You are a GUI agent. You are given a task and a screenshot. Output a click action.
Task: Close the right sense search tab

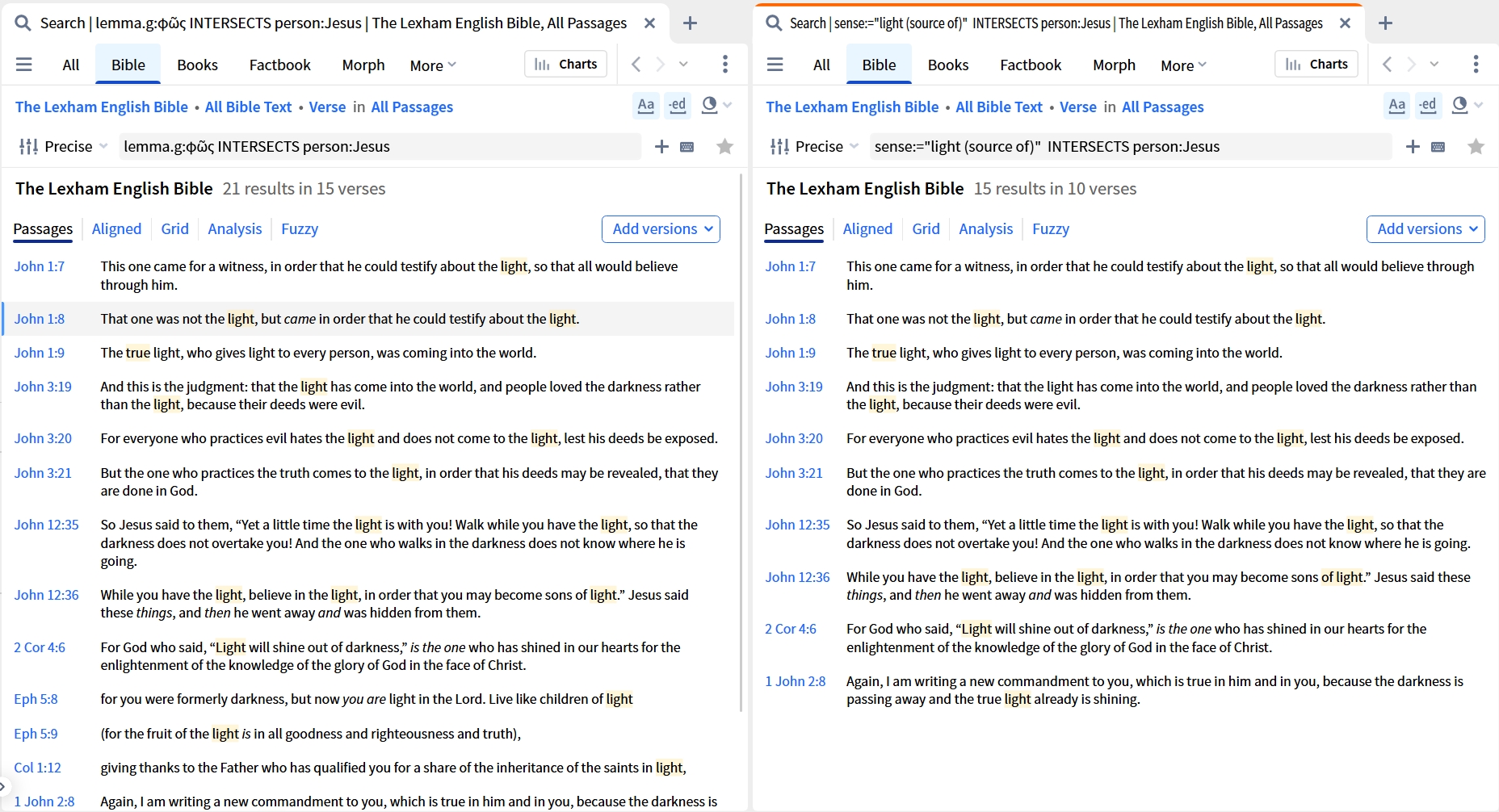tap(1345, 23)
